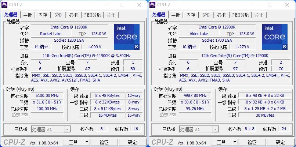Switch to SPD tab in right window

click(x=206, y=15)
